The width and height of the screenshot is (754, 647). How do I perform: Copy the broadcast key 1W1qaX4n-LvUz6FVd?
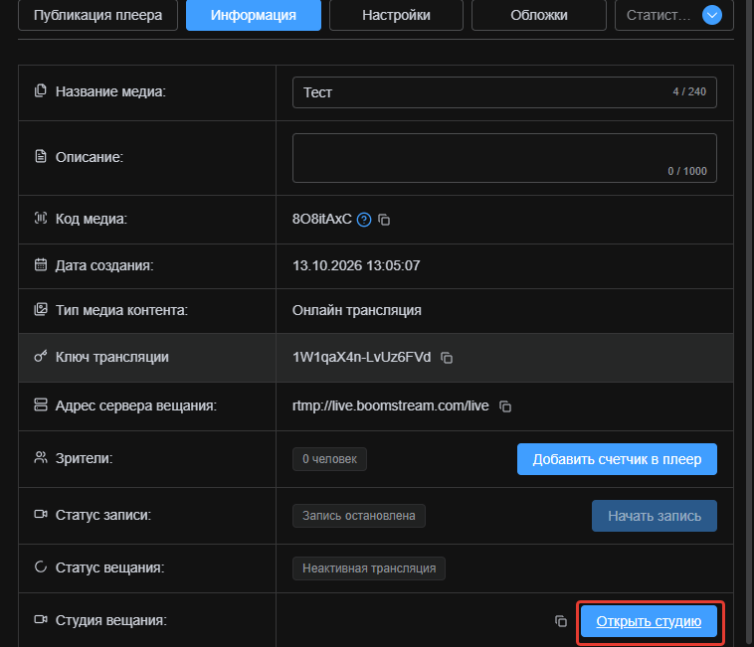coord(447,358)
